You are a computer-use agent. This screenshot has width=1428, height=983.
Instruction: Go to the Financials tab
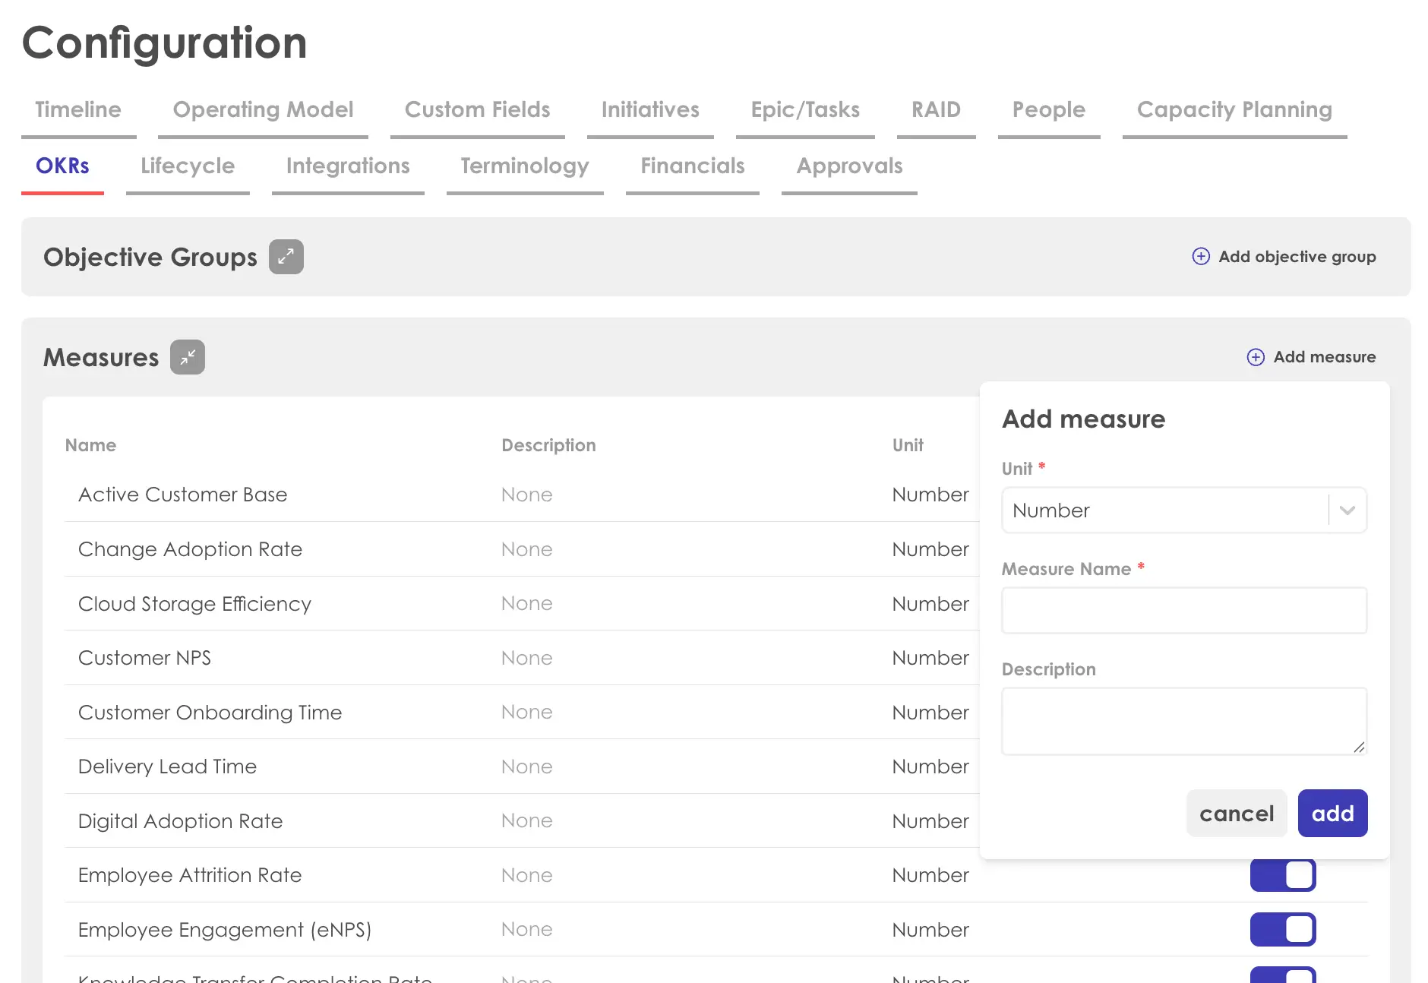click(x=692, y=166)
